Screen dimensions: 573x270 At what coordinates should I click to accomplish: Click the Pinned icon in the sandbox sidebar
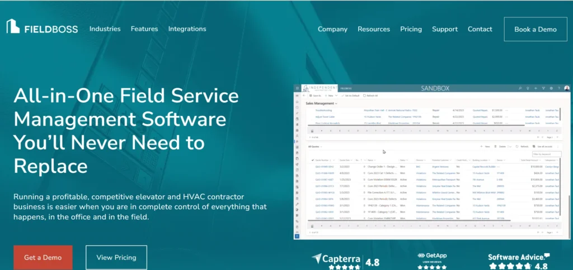(x=297, y=113)
